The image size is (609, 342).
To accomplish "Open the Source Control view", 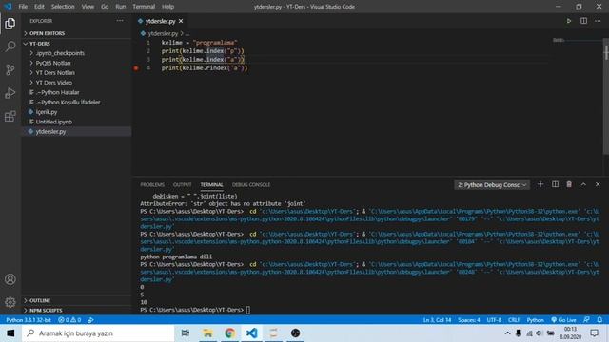I will [10, 69].
